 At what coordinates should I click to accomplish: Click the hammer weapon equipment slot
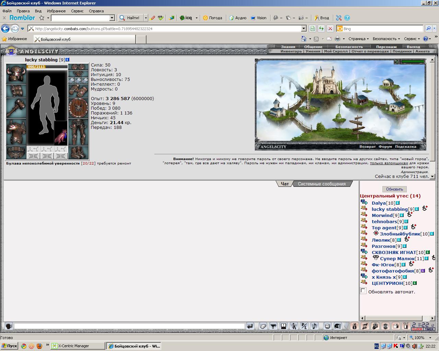click(16, 108)
